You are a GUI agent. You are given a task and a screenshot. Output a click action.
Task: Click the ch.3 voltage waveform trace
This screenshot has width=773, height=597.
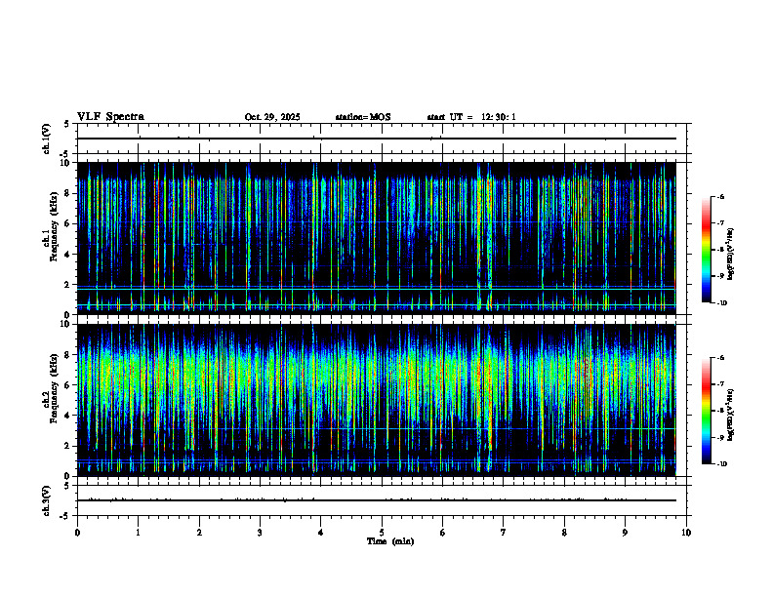(x=377, y=500)
